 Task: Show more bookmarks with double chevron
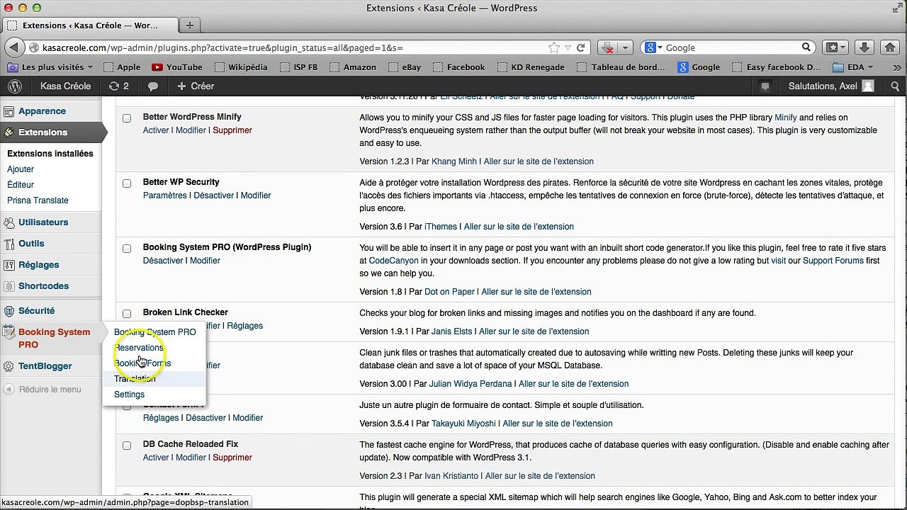tap(897, 67)
